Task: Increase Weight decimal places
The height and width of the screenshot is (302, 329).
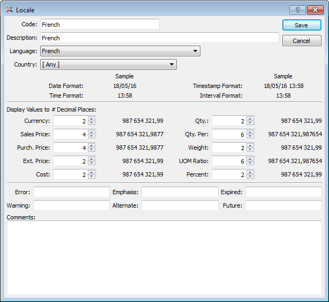Action: coord(250,145)
